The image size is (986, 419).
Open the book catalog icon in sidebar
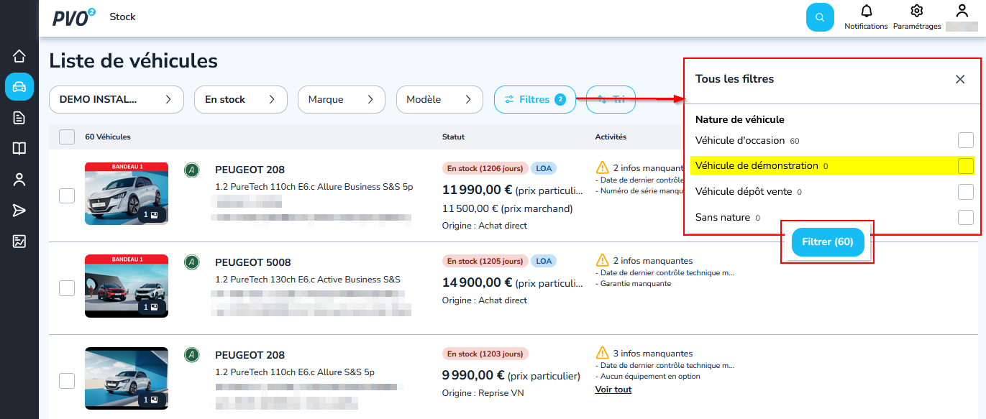[19, 149]
